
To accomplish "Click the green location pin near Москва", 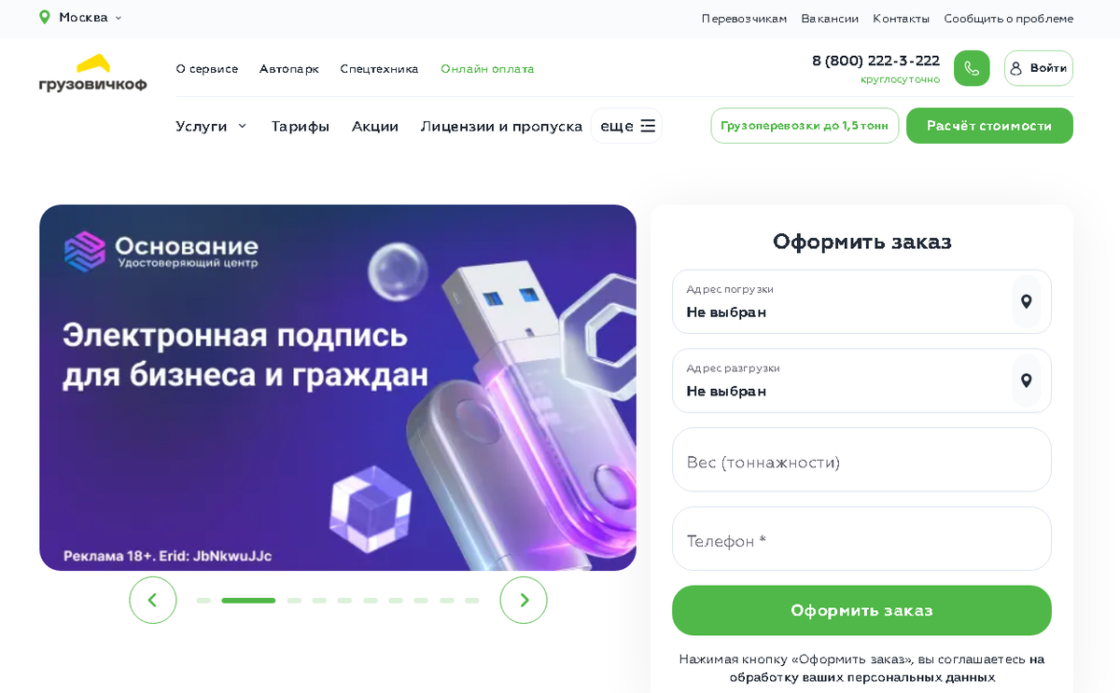I will pos(45,18).
